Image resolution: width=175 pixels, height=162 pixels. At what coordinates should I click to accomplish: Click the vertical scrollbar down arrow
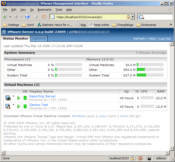pyautogui.click(x=172, y=148)
